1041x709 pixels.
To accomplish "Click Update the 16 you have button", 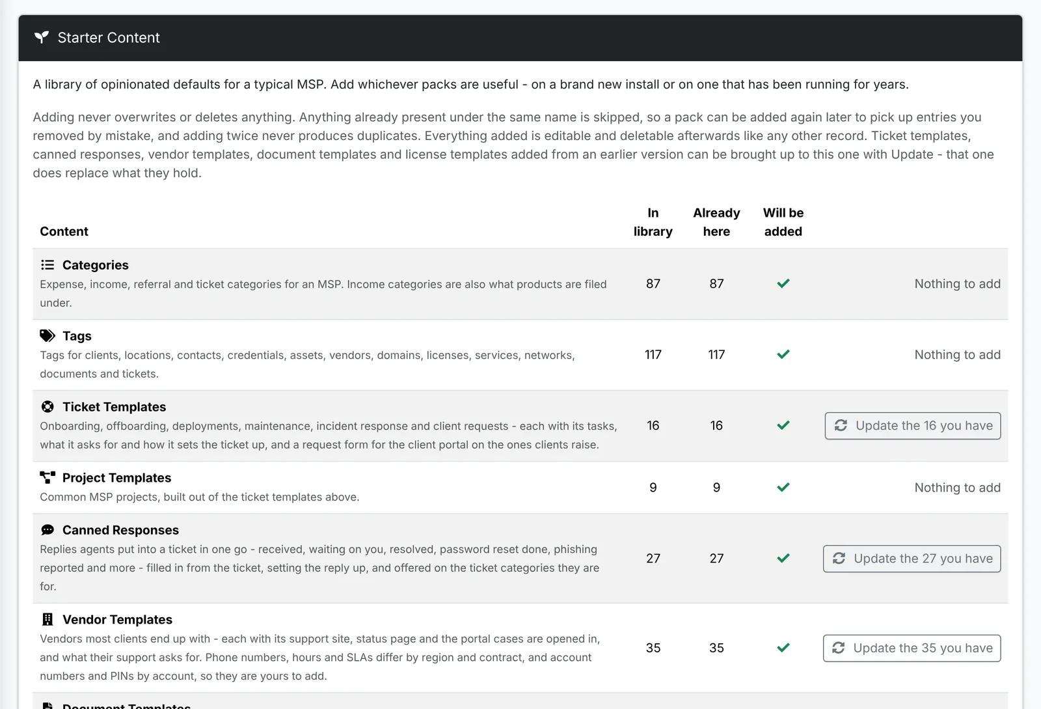I will point(913,426).
